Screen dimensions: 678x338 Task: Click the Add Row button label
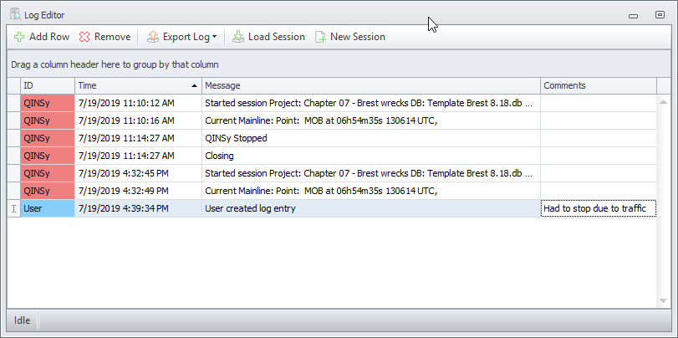[49, 37]
